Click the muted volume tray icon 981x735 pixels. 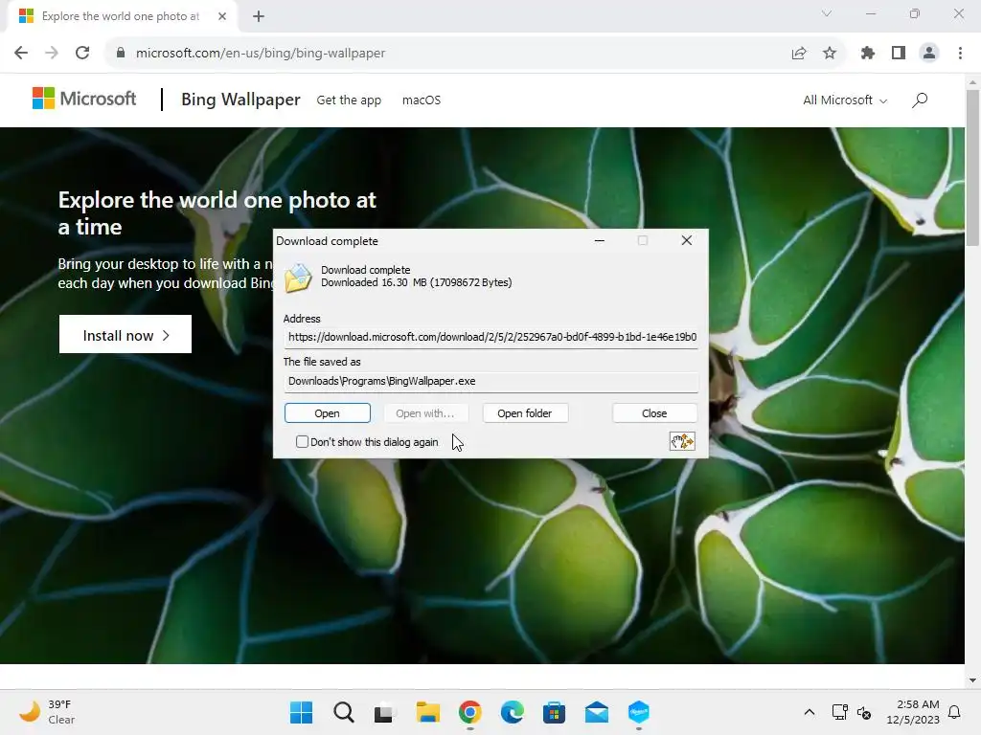[x=864, y=712]
